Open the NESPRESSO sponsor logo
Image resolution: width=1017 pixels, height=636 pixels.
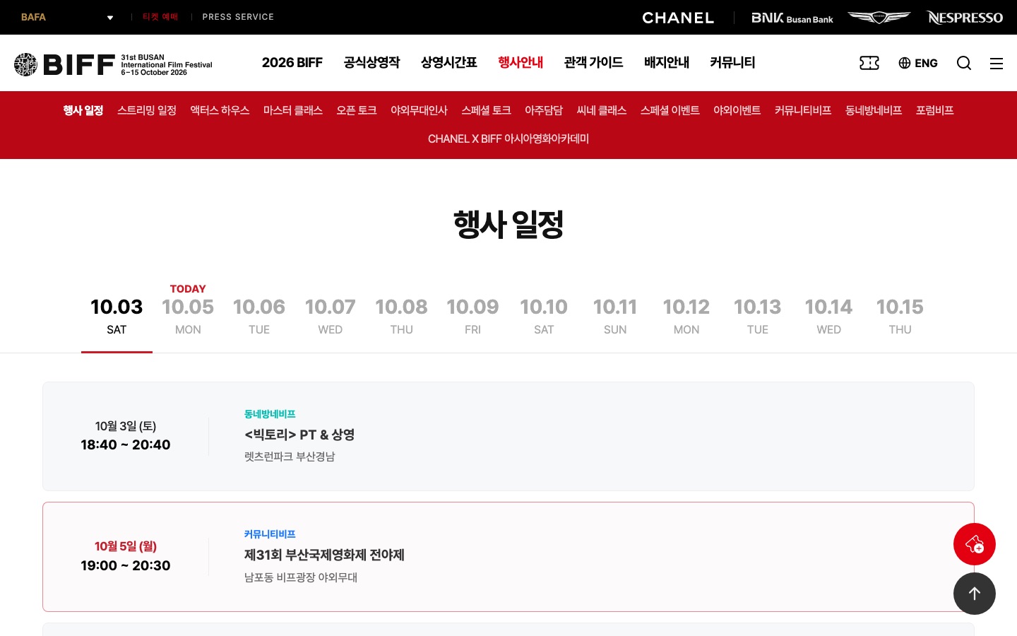pos(965,18)
